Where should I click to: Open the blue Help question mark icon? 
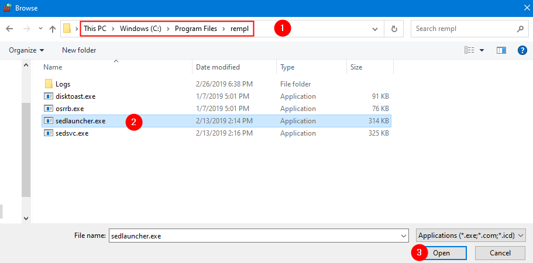522,50
